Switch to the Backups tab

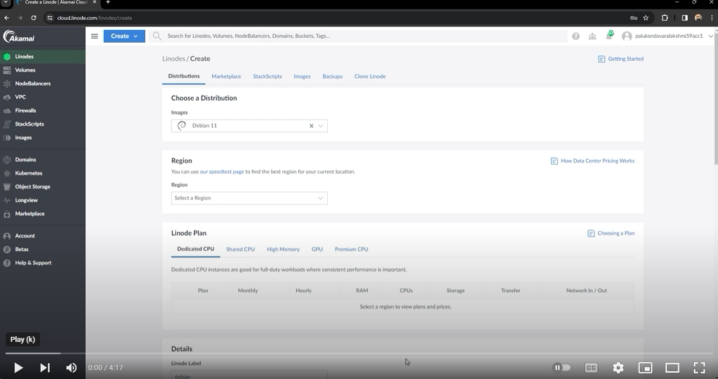333,76
